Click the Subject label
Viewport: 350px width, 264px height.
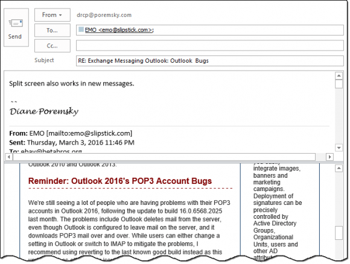click(44, 60)
